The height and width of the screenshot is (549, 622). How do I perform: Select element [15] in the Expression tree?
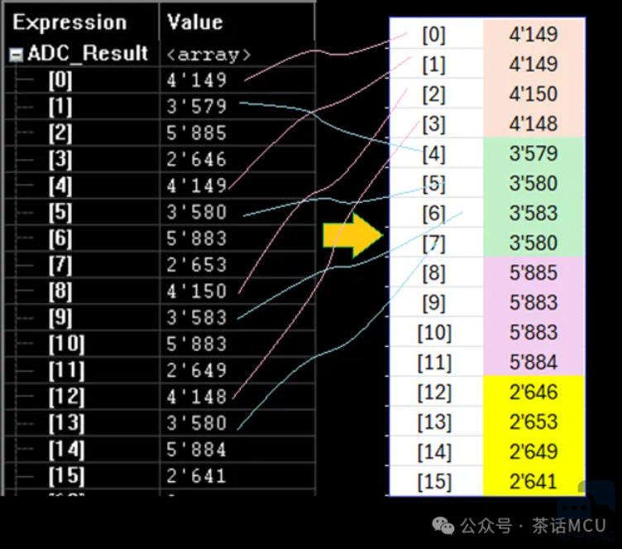click(x=66, y=476)
